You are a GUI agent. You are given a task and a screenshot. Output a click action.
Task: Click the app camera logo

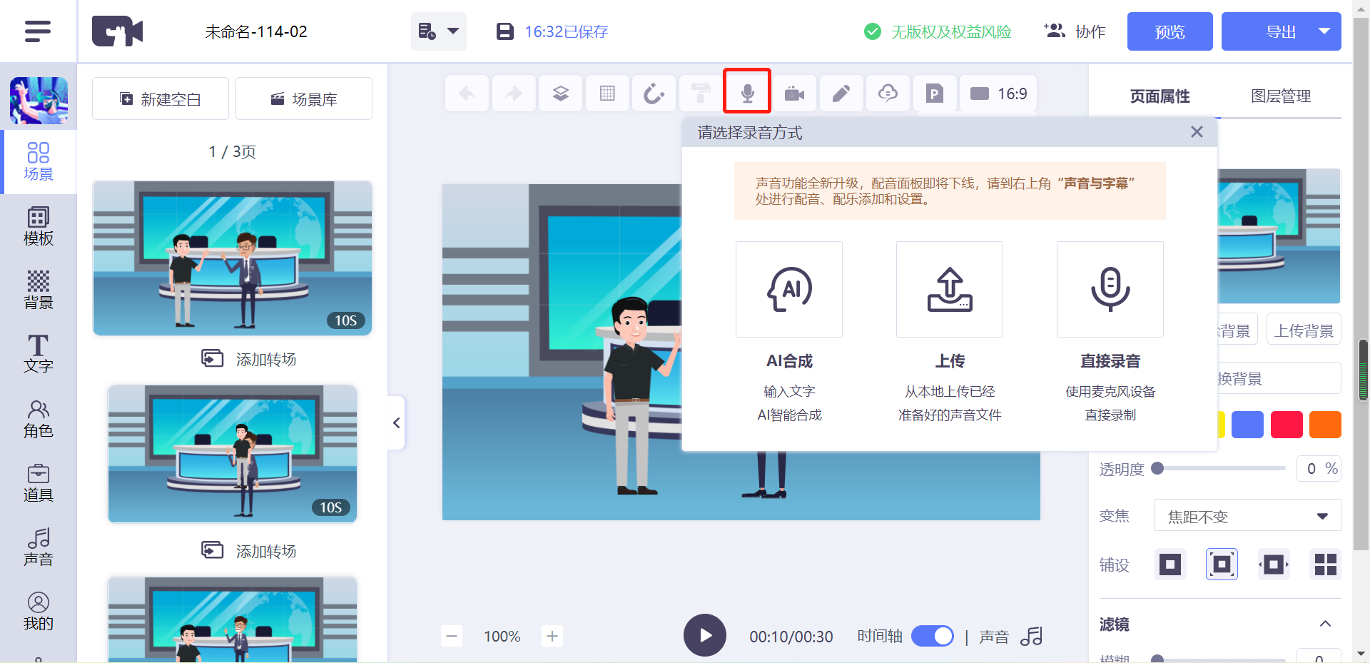pos(117,31)
